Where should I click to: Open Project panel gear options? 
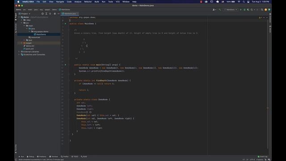coord(55,14)
